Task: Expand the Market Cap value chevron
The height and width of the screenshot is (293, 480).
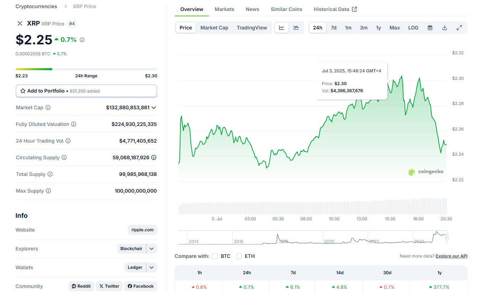Action: pyautogui.click(x=154, y=107)
